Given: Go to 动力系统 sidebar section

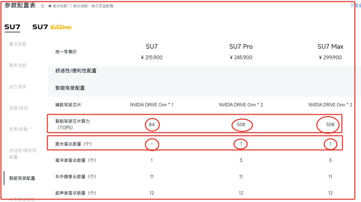Looking at the screenshot, I should [x=18, y=87].
